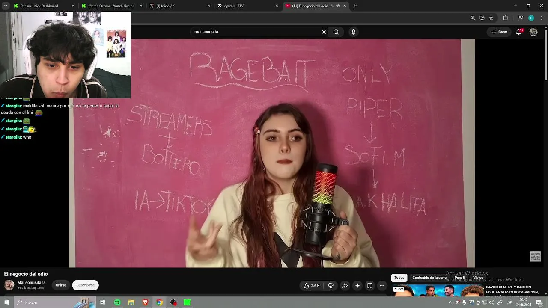Click the taskbar Buscar search box
Screen dimensions: 548x308
[x=55, y=302]
